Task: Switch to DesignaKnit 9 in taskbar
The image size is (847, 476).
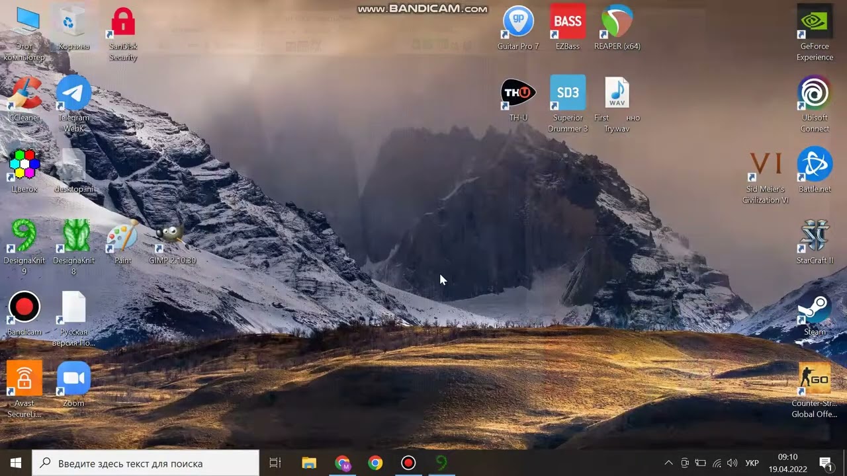Action: 441,463
